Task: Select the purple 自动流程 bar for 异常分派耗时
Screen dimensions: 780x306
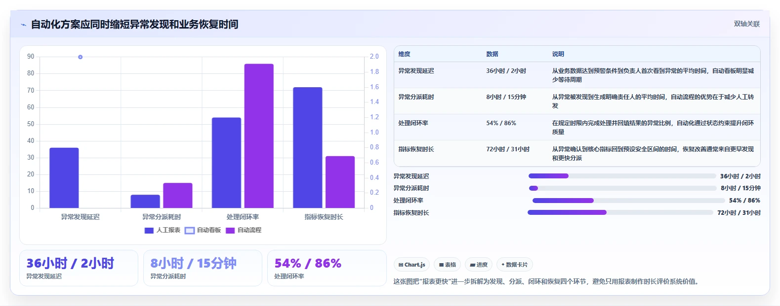Action: click(x=178, y=195)
